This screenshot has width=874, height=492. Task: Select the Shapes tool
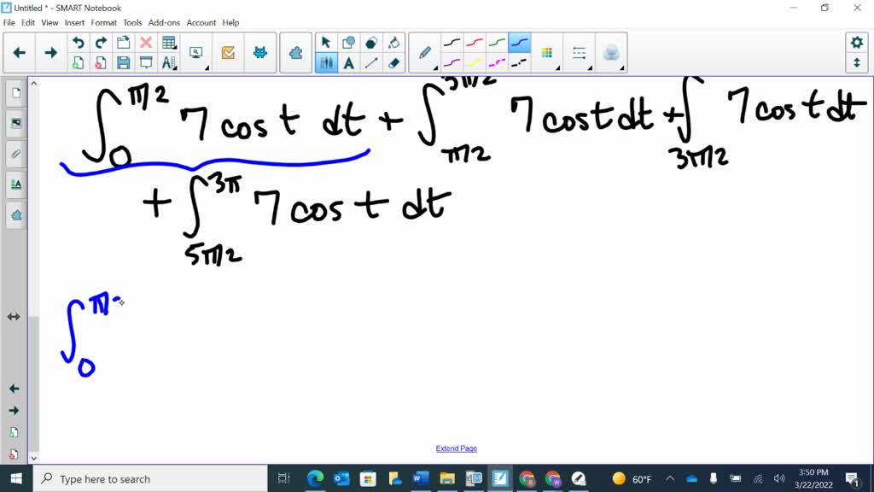point(348,41)
